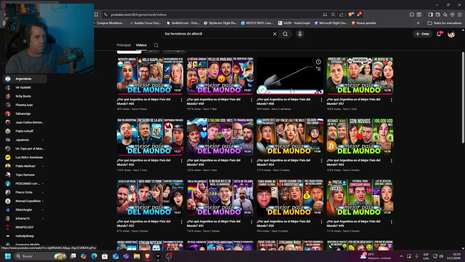Open options menu for video #59
This screenshot has height=262, width=465.
[x=251, y=100]
